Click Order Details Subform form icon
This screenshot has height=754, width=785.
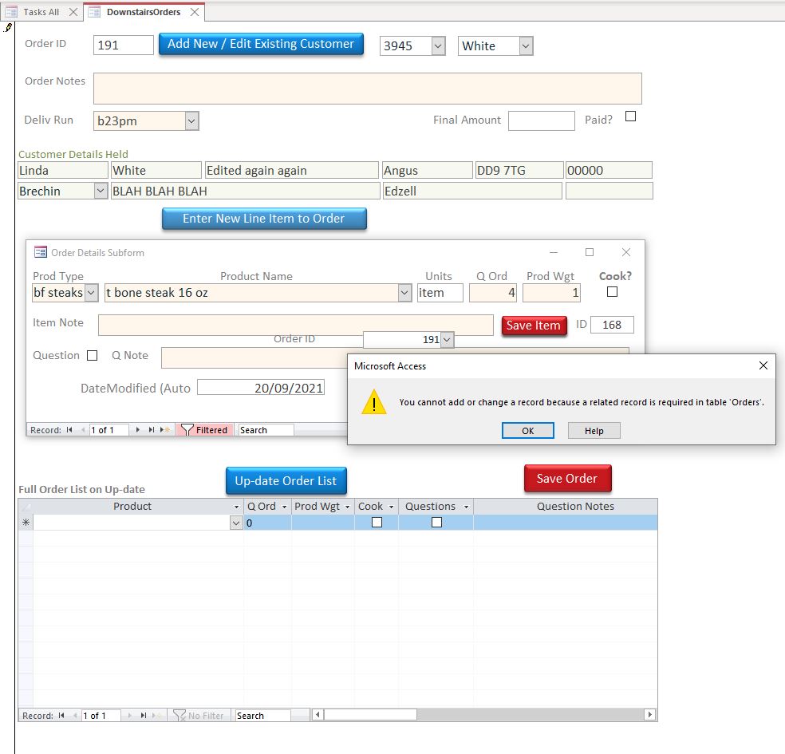[x=41, y=252]
